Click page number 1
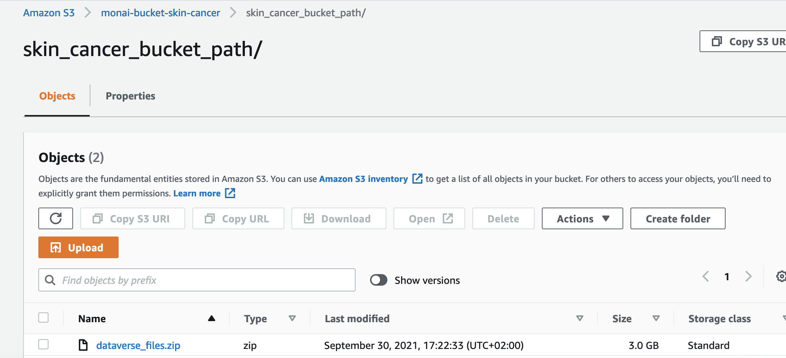 click(727, 277)
